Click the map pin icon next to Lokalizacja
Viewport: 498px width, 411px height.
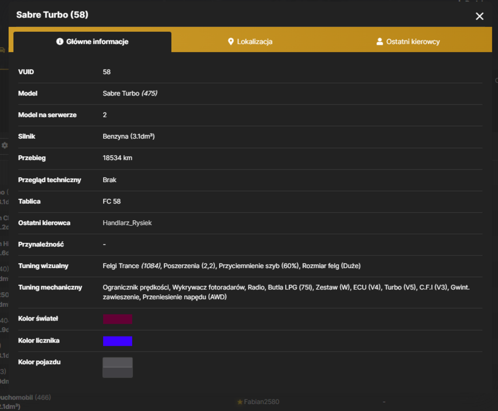click(231, 42)
